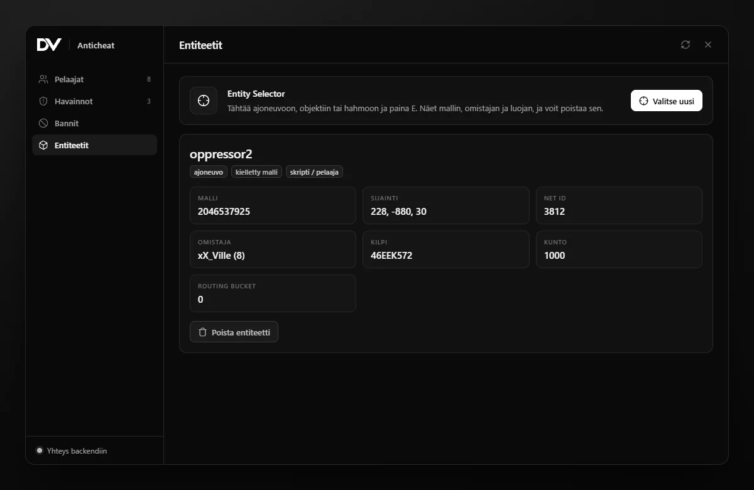
Task: Click the trash icon on the Poista entiteetti button
Action: pos(202,332)
